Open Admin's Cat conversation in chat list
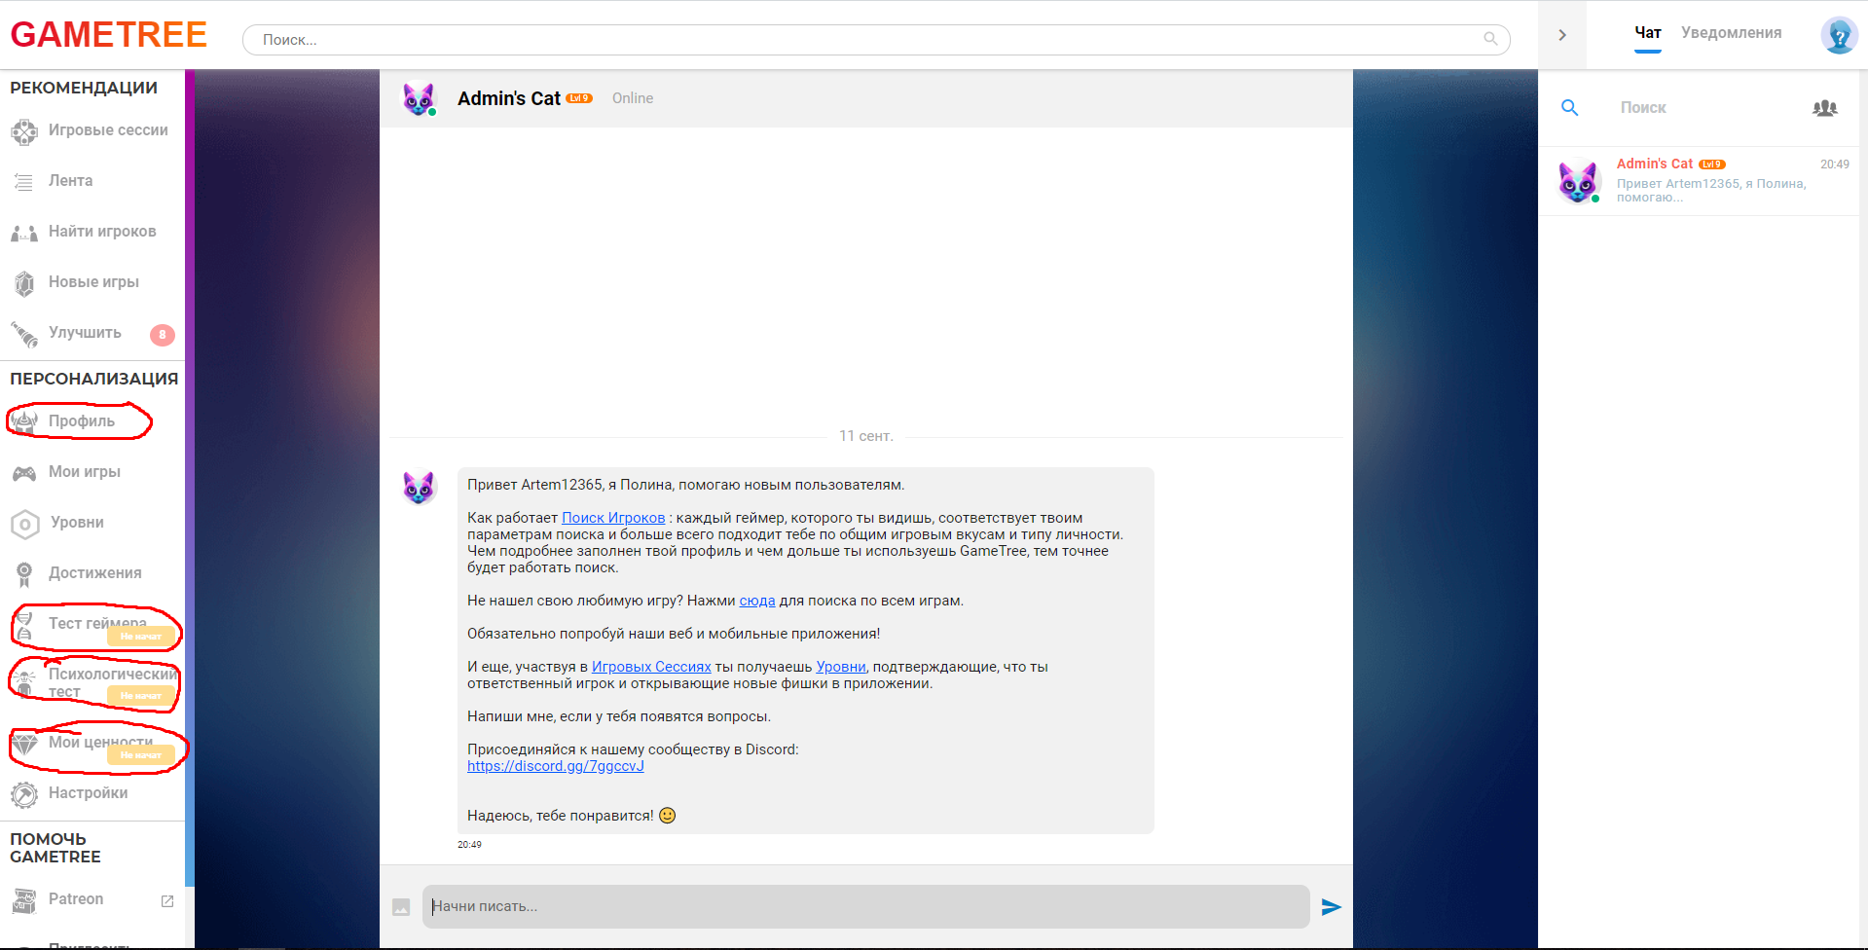Image resolution: width=1868 pixels, height=950 pixels. click(x=1702, y=181)
